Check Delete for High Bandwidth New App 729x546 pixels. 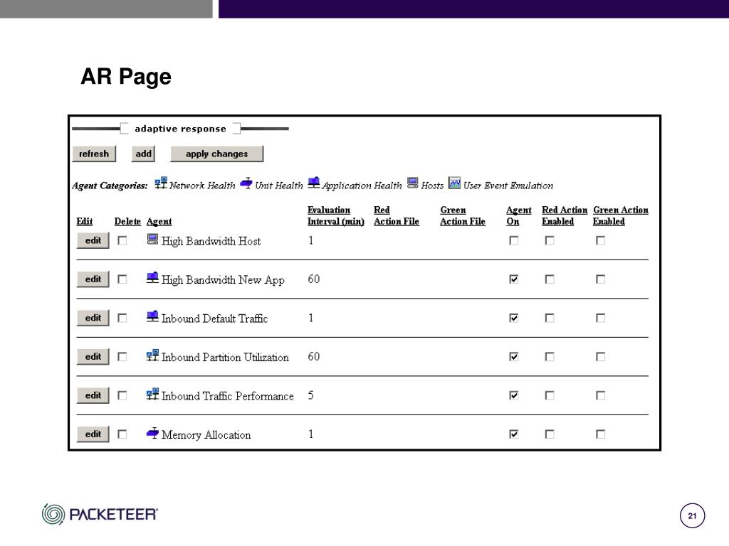[x=122, y=279]
